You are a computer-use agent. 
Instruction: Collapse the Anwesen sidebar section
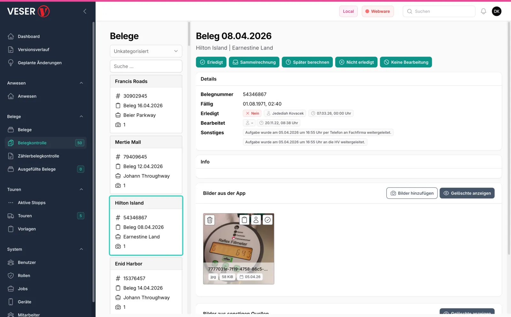coord(81,83)
